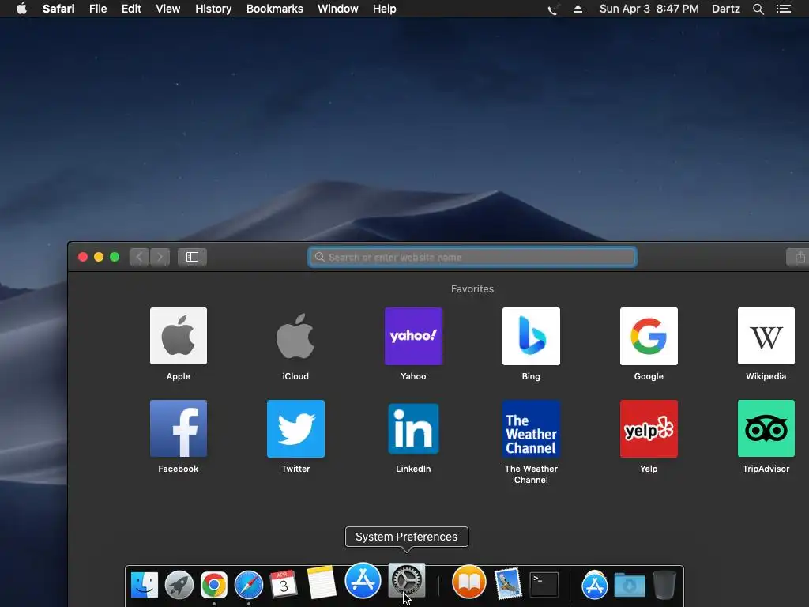Screen dimensions: 809x607
Task: Click the green fullscreen button in Safari
Action: [115, 257]
